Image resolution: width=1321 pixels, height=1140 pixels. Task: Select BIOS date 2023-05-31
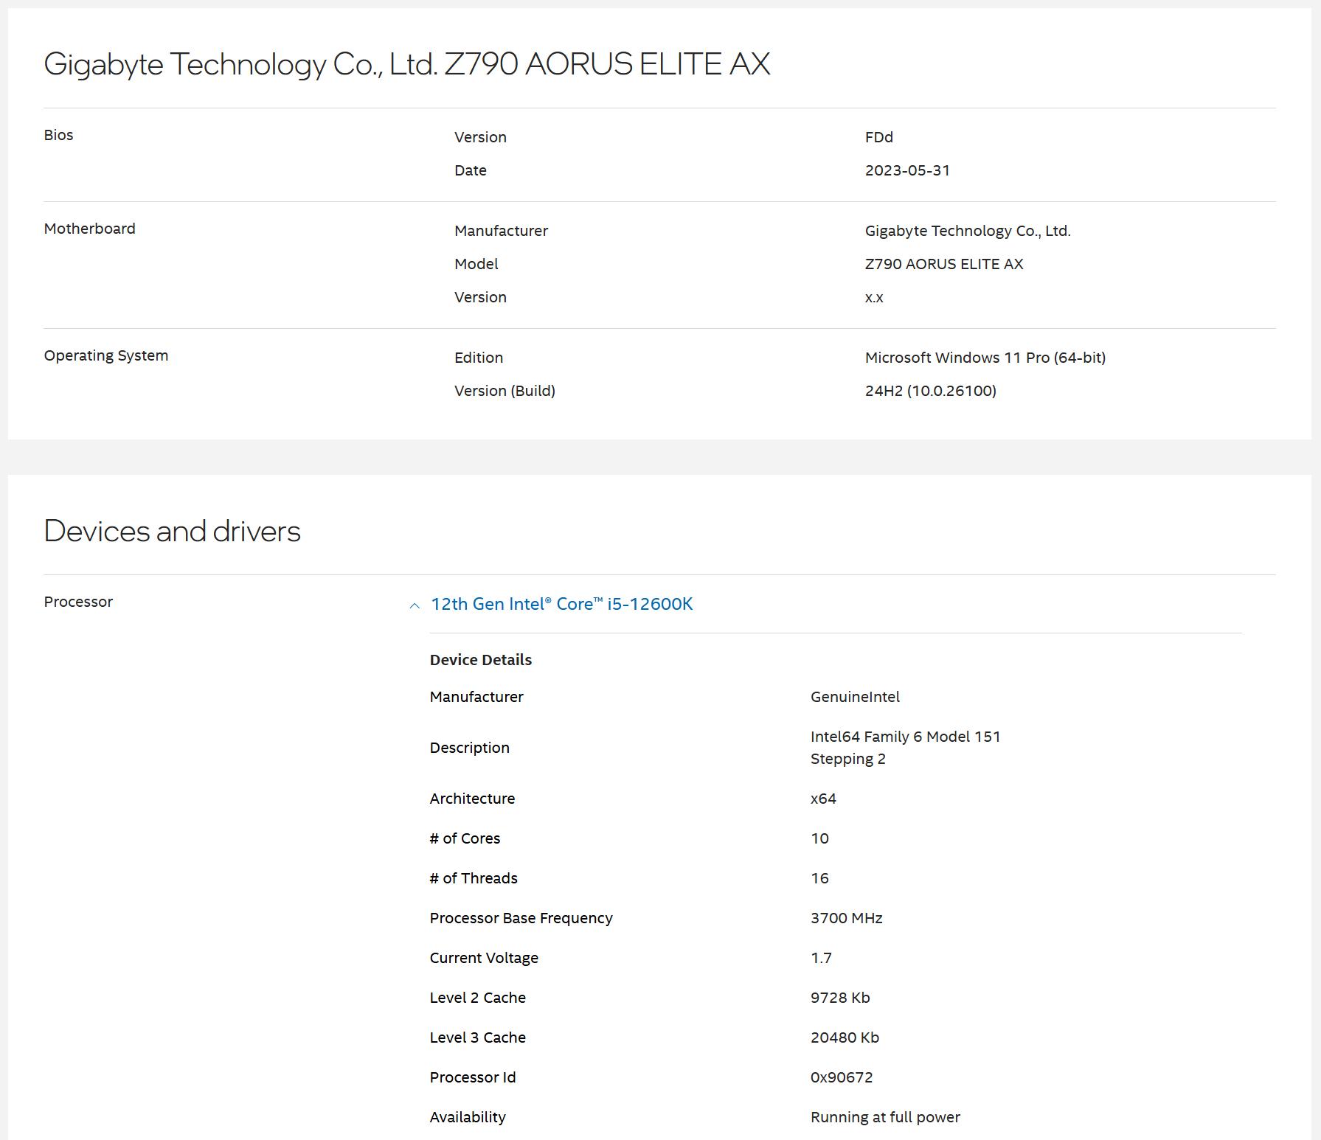[907, 170]
